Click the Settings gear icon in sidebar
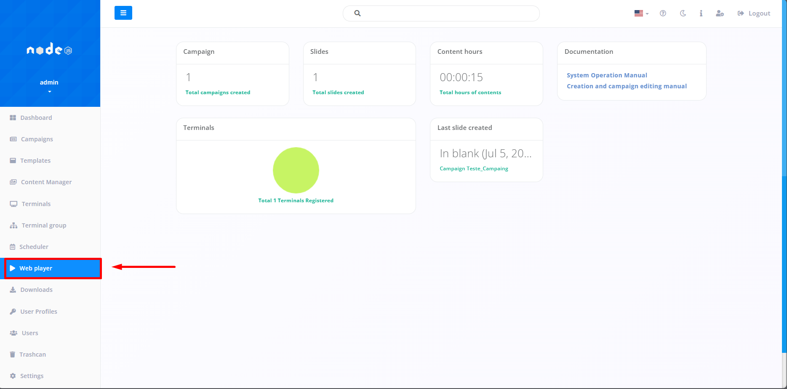 coord(13,376)
